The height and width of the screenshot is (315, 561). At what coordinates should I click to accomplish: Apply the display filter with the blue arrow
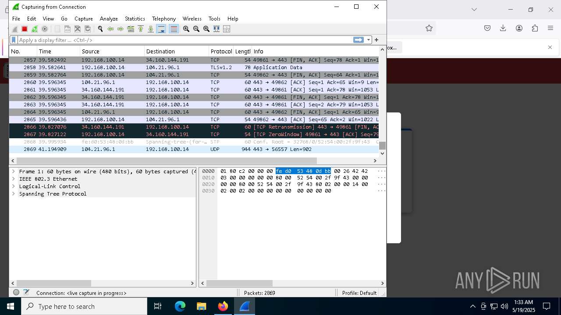(359, 40)
